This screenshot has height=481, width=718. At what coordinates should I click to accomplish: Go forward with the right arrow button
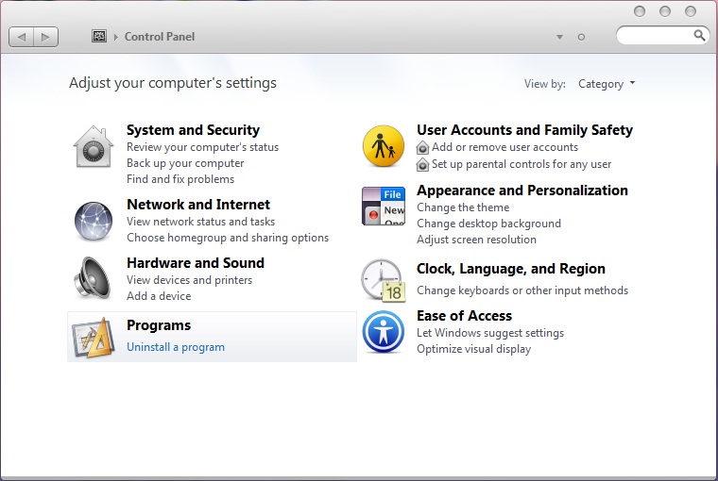coord(45,37)
